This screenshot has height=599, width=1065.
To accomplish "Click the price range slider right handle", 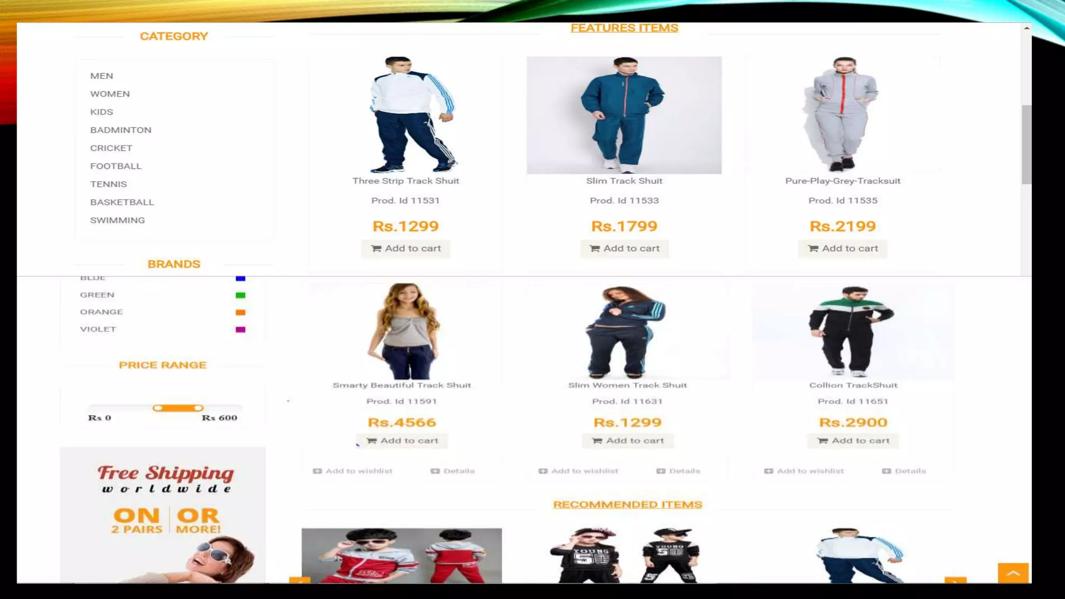I will pyautogui.click(x=198, y=408).
